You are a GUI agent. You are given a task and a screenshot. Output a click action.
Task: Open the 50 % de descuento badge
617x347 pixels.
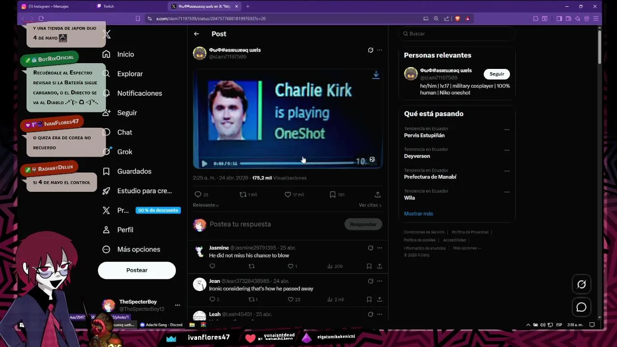click(x=158, y=210)
